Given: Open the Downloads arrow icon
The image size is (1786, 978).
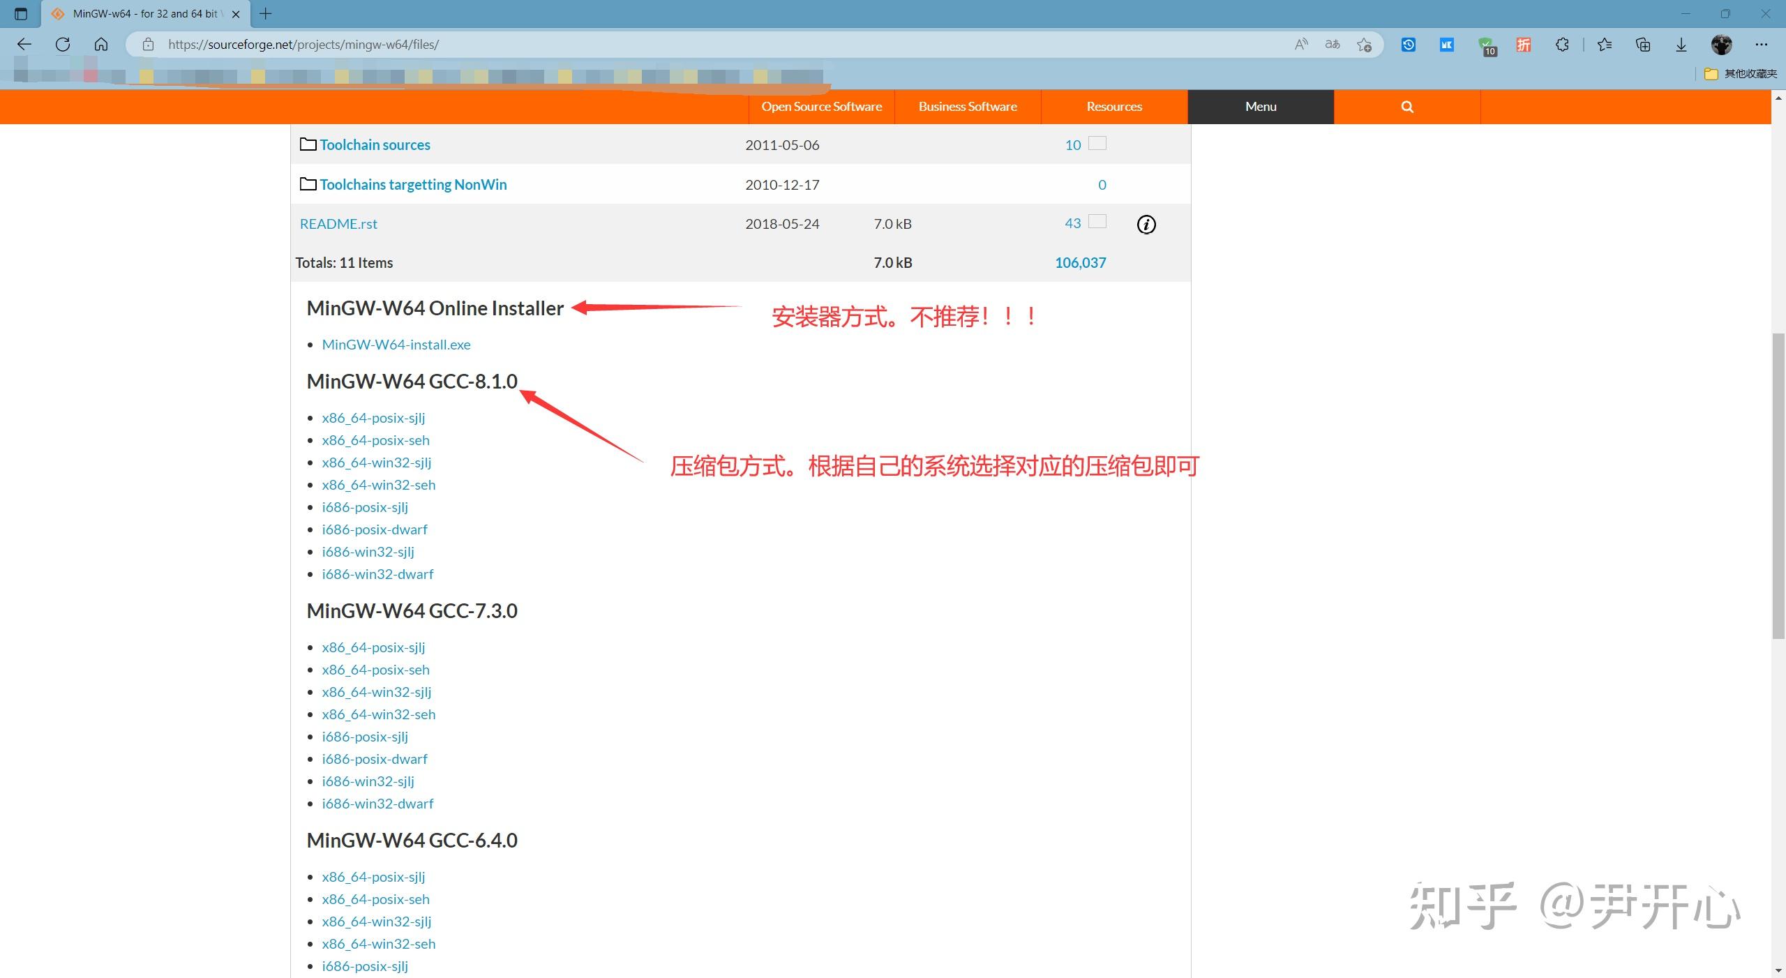Looking at the screenshot, I should pos(1681,45).
